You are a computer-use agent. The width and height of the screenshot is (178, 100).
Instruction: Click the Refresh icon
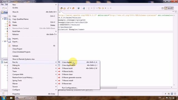tap(10, 46)
